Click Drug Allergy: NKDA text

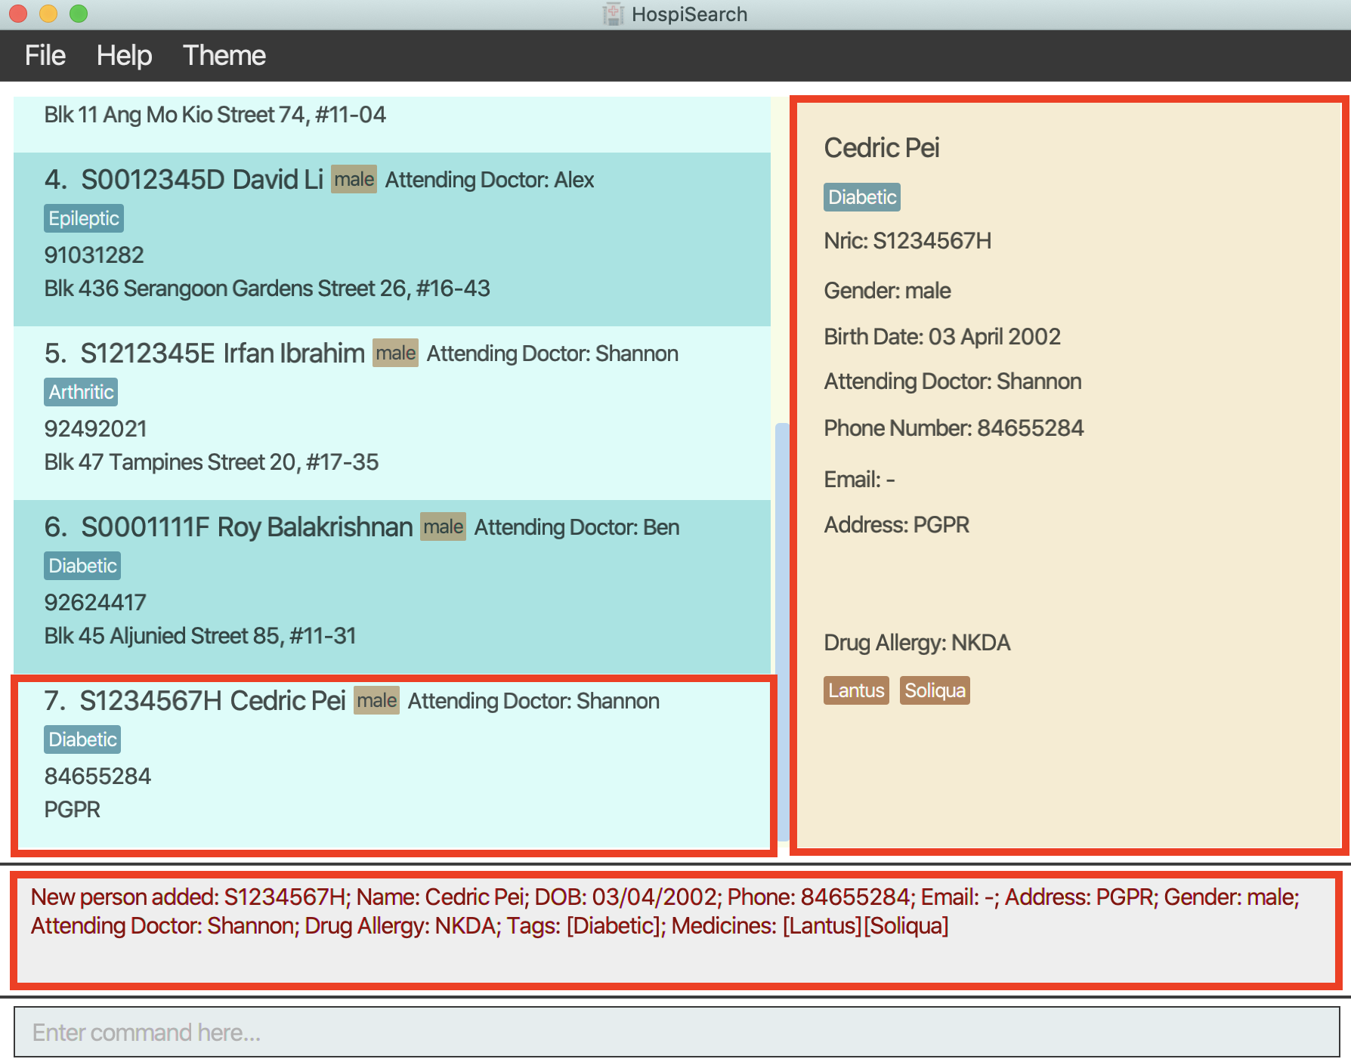pyautogui.click(x=917, y=643)
